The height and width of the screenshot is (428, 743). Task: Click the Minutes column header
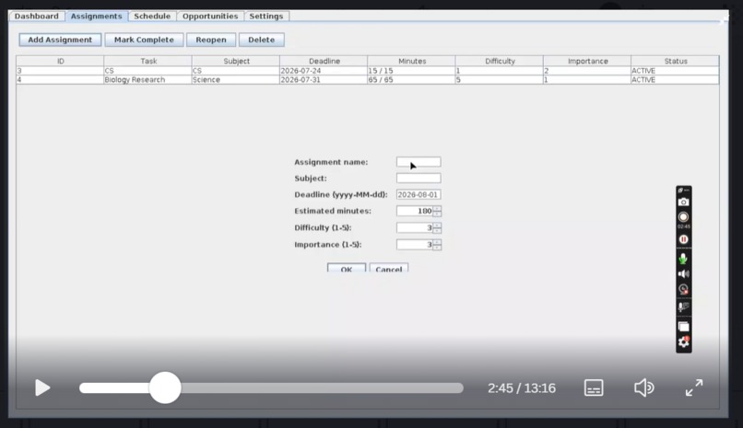point(412,61)
